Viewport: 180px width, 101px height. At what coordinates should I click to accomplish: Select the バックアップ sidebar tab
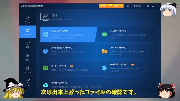28,32
